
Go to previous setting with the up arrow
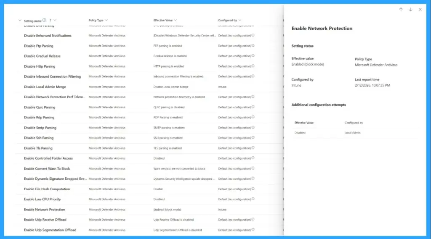point(401,10)
